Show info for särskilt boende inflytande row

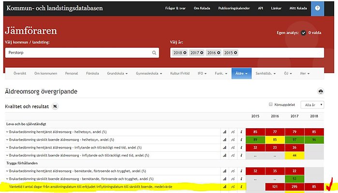[x=241, y=155]
